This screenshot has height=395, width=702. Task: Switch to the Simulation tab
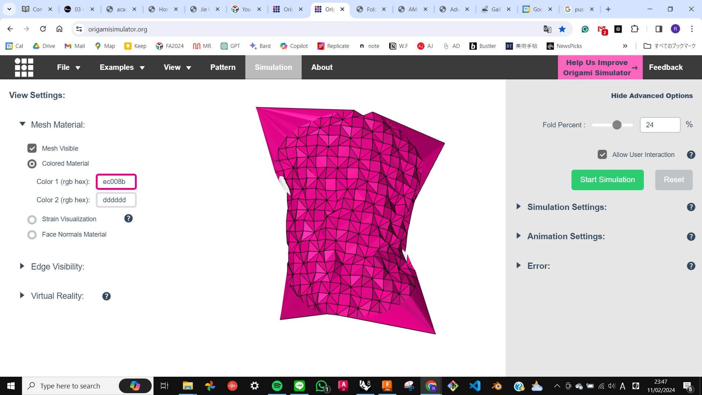point(273,67)
